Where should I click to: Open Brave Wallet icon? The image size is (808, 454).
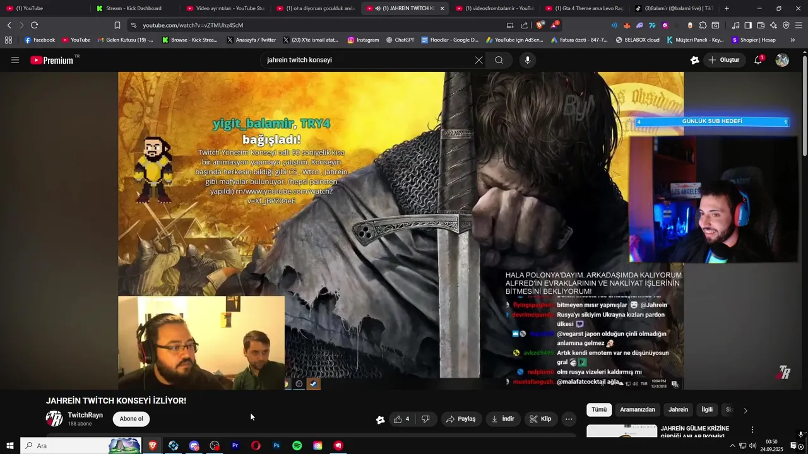761,25
